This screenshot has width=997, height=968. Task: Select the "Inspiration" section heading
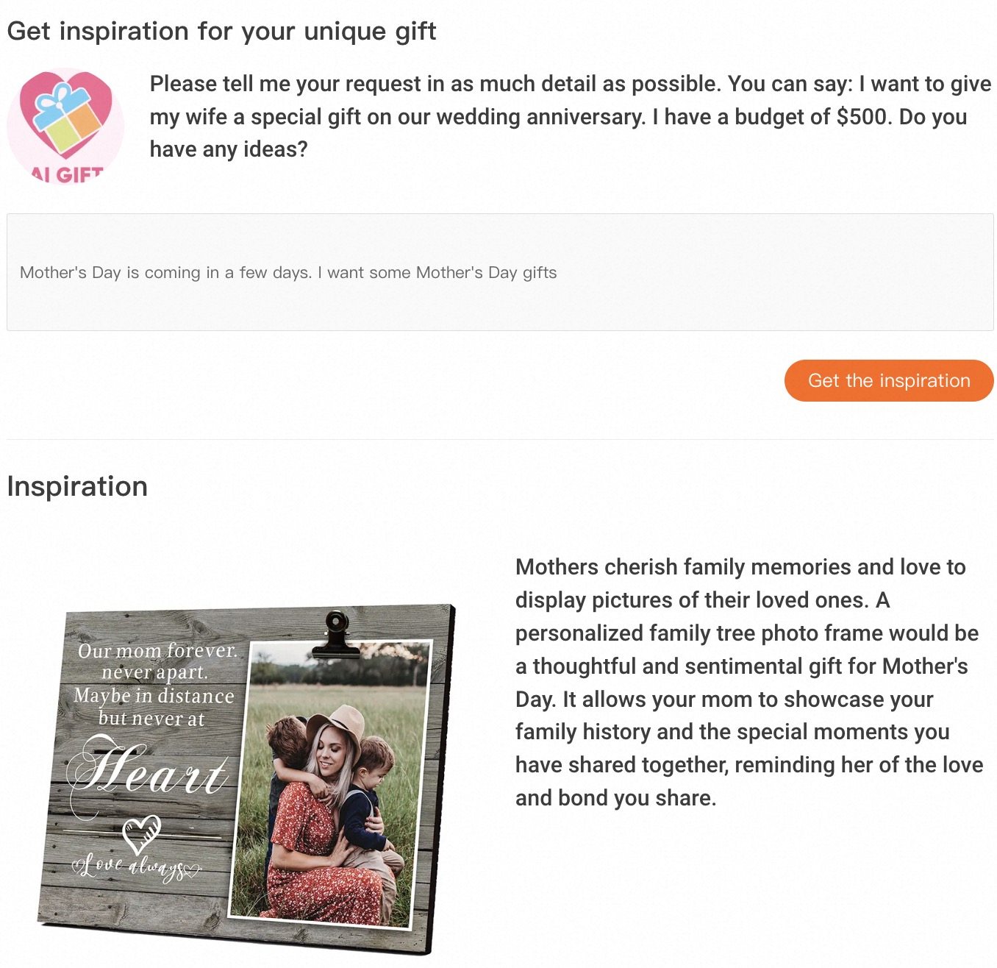(77, 486)
